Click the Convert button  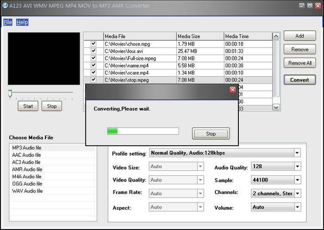coord(299,80)
